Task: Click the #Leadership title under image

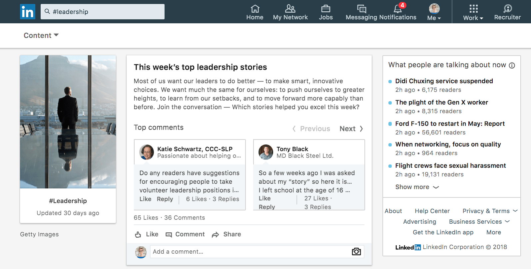Action: click(x=68, y=201)
